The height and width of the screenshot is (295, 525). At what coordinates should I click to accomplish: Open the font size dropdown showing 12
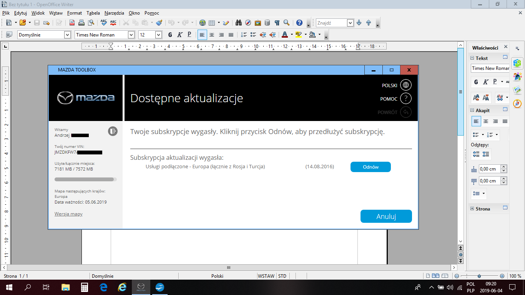click(x=158, y=35)
